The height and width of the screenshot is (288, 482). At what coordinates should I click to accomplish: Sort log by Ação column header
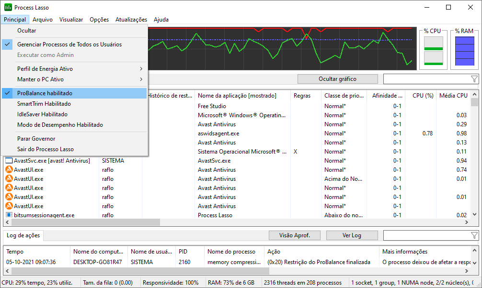coord(321,252)
